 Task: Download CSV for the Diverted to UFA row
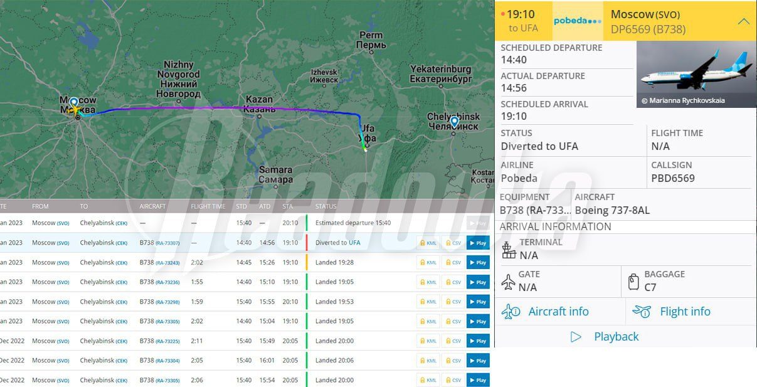click(x=452, y=243)
